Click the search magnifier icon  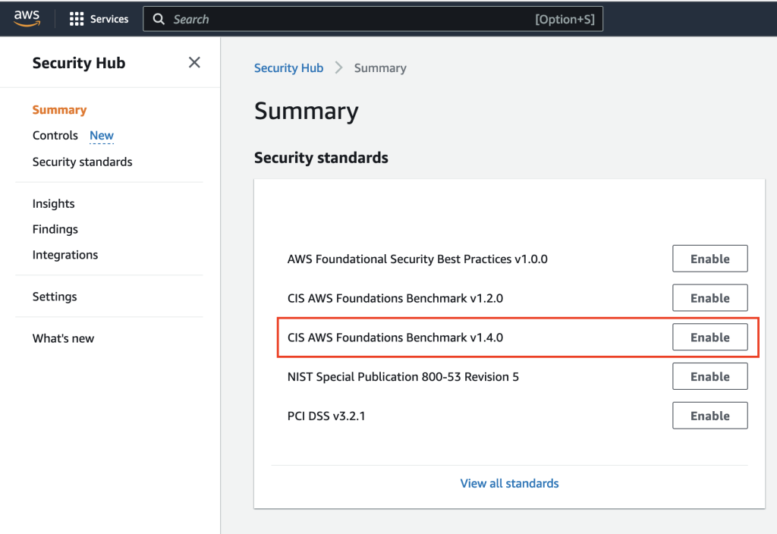[159, 19]
